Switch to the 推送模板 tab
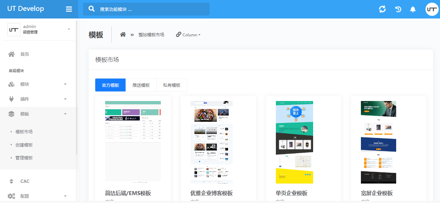 coord(141,85)
